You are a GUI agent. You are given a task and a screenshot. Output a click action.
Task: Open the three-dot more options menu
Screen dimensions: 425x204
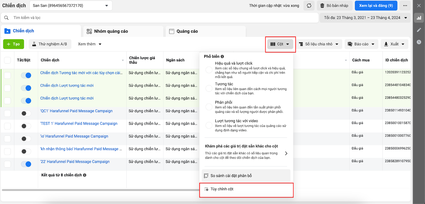[405, 6]
